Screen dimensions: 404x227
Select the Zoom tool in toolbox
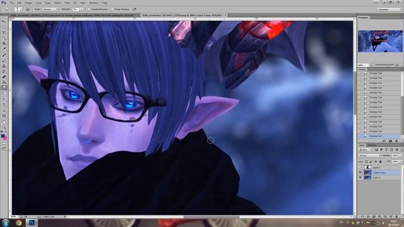4,127
